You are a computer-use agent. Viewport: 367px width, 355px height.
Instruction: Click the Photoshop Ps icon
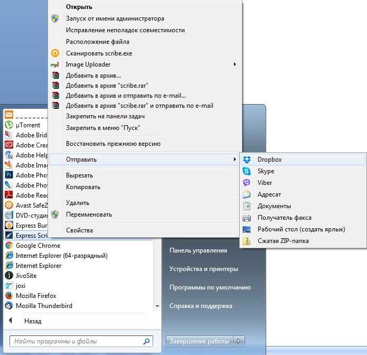(x=9, y=175)
